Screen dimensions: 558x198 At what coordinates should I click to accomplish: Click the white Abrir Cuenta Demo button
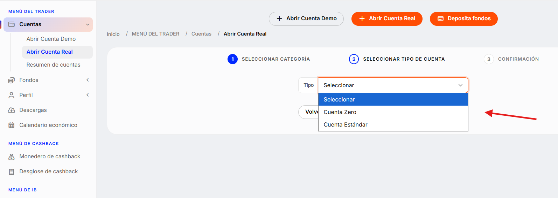pyautogui.click(x=306, y=18)
